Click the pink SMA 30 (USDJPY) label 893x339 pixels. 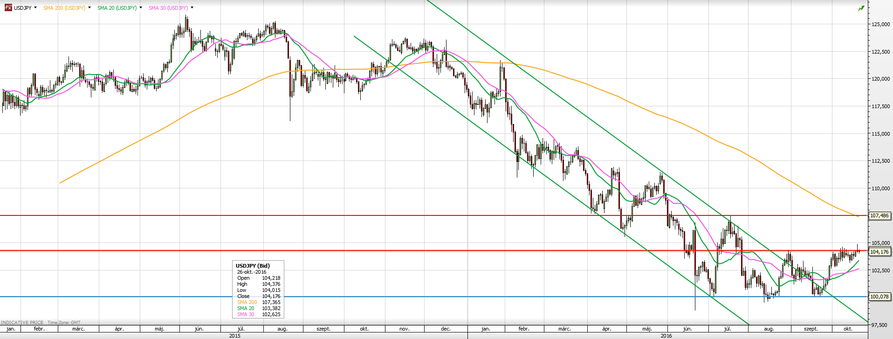168,8
